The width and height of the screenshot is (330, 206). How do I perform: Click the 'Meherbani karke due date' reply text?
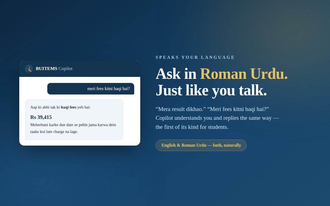73,128
